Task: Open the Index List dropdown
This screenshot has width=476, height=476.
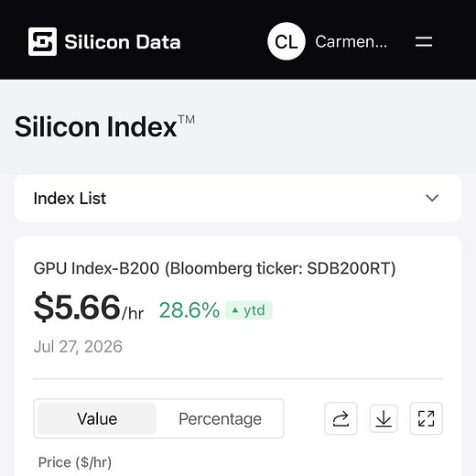Action: point(238,198)
